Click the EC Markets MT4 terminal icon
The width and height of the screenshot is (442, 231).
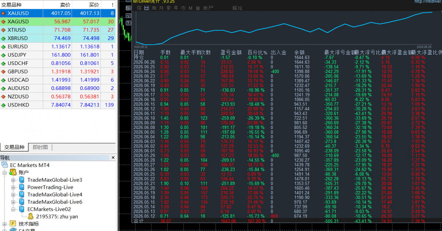[4, 165]
